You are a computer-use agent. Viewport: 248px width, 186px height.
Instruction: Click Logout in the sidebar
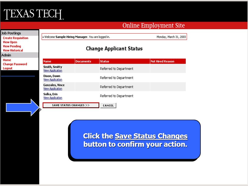7,68
